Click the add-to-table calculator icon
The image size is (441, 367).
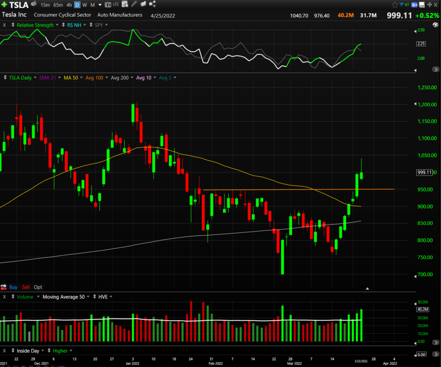pos(125,4)
